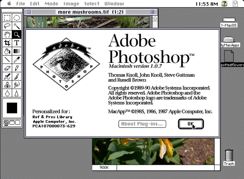Click the "Ref & Pres Library" text

coord(52,117)
